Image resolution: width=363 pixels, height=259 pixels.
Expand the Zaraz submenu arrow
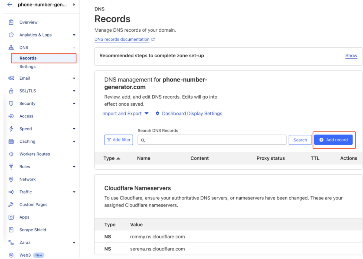(74, 242)
